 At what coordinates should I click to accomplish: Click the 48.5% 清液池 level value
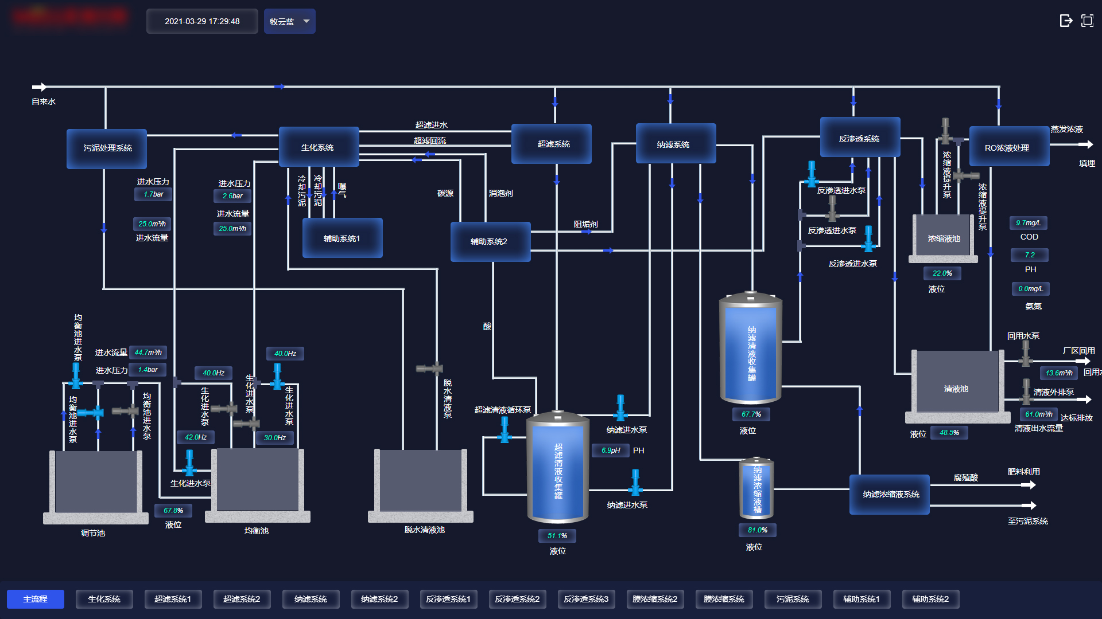pos(949,433)
